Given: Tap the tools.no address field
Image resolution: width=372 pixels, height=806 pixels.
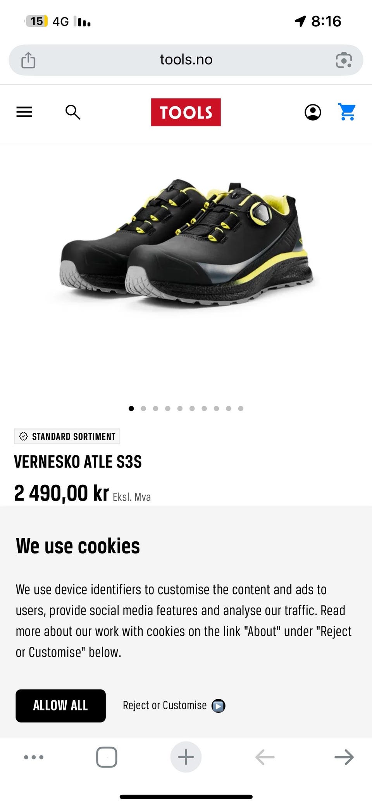Looking at the screenshot, I should pyautogui.click(x=186, y=60).
